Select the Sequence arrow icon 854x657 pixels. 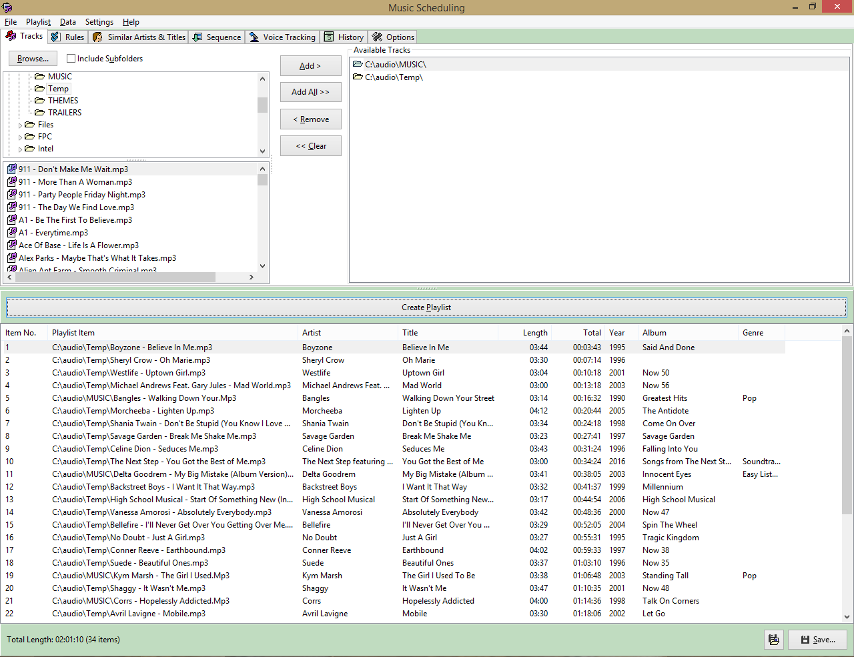198,37
